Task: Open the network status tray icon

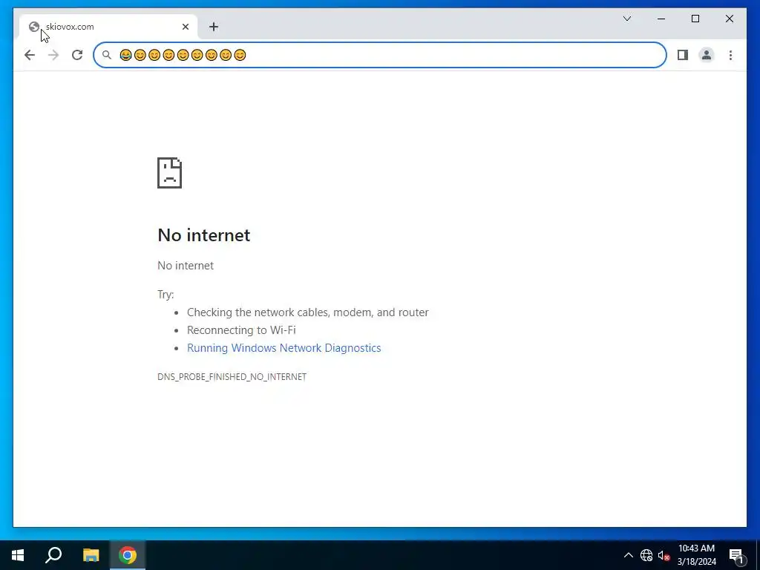Action: (646, 555)
